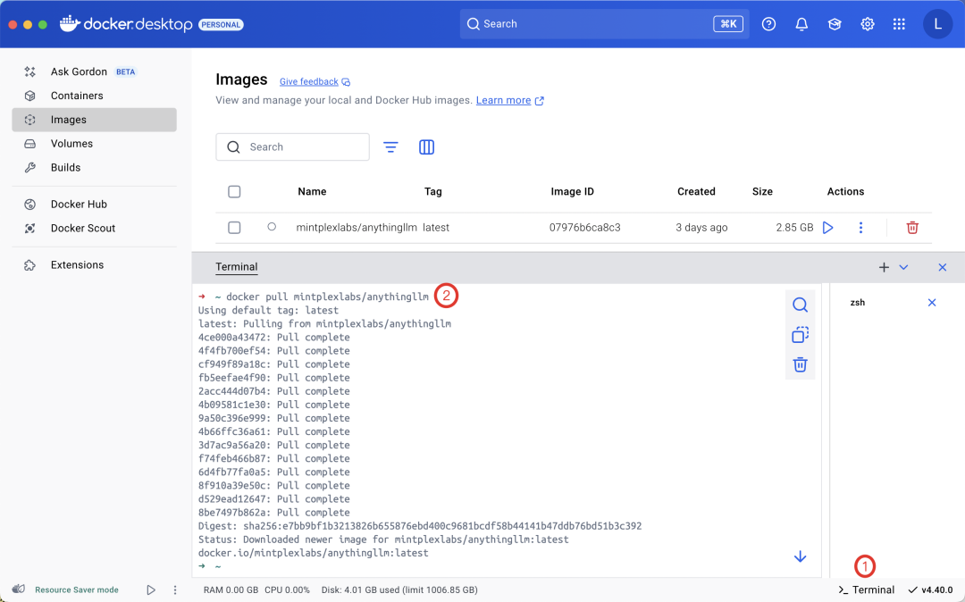Screen dimensions: 965x602
Task: Select the Terminal tab label
Action: 236,267
